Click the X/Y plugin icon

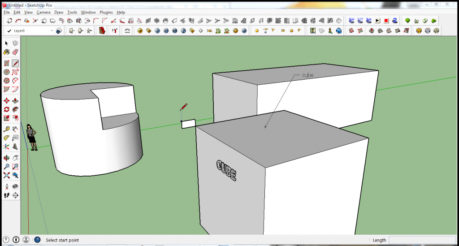tap(360, 21)
